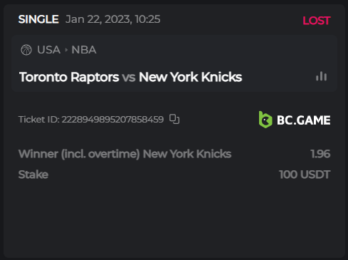Open match statistics bar chart icon
This screenshot has width=348, height=260.
[x=321, y=76]
